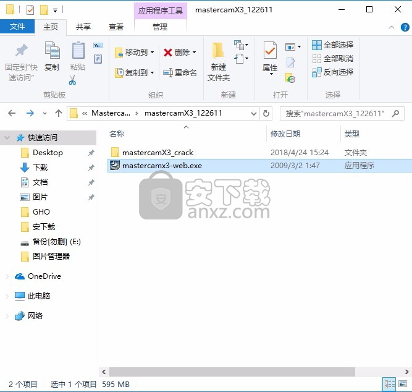Click the Application Tools (应用程序工具) tab header
Viewport: 412px width, 392px height.
pos(160,11)
